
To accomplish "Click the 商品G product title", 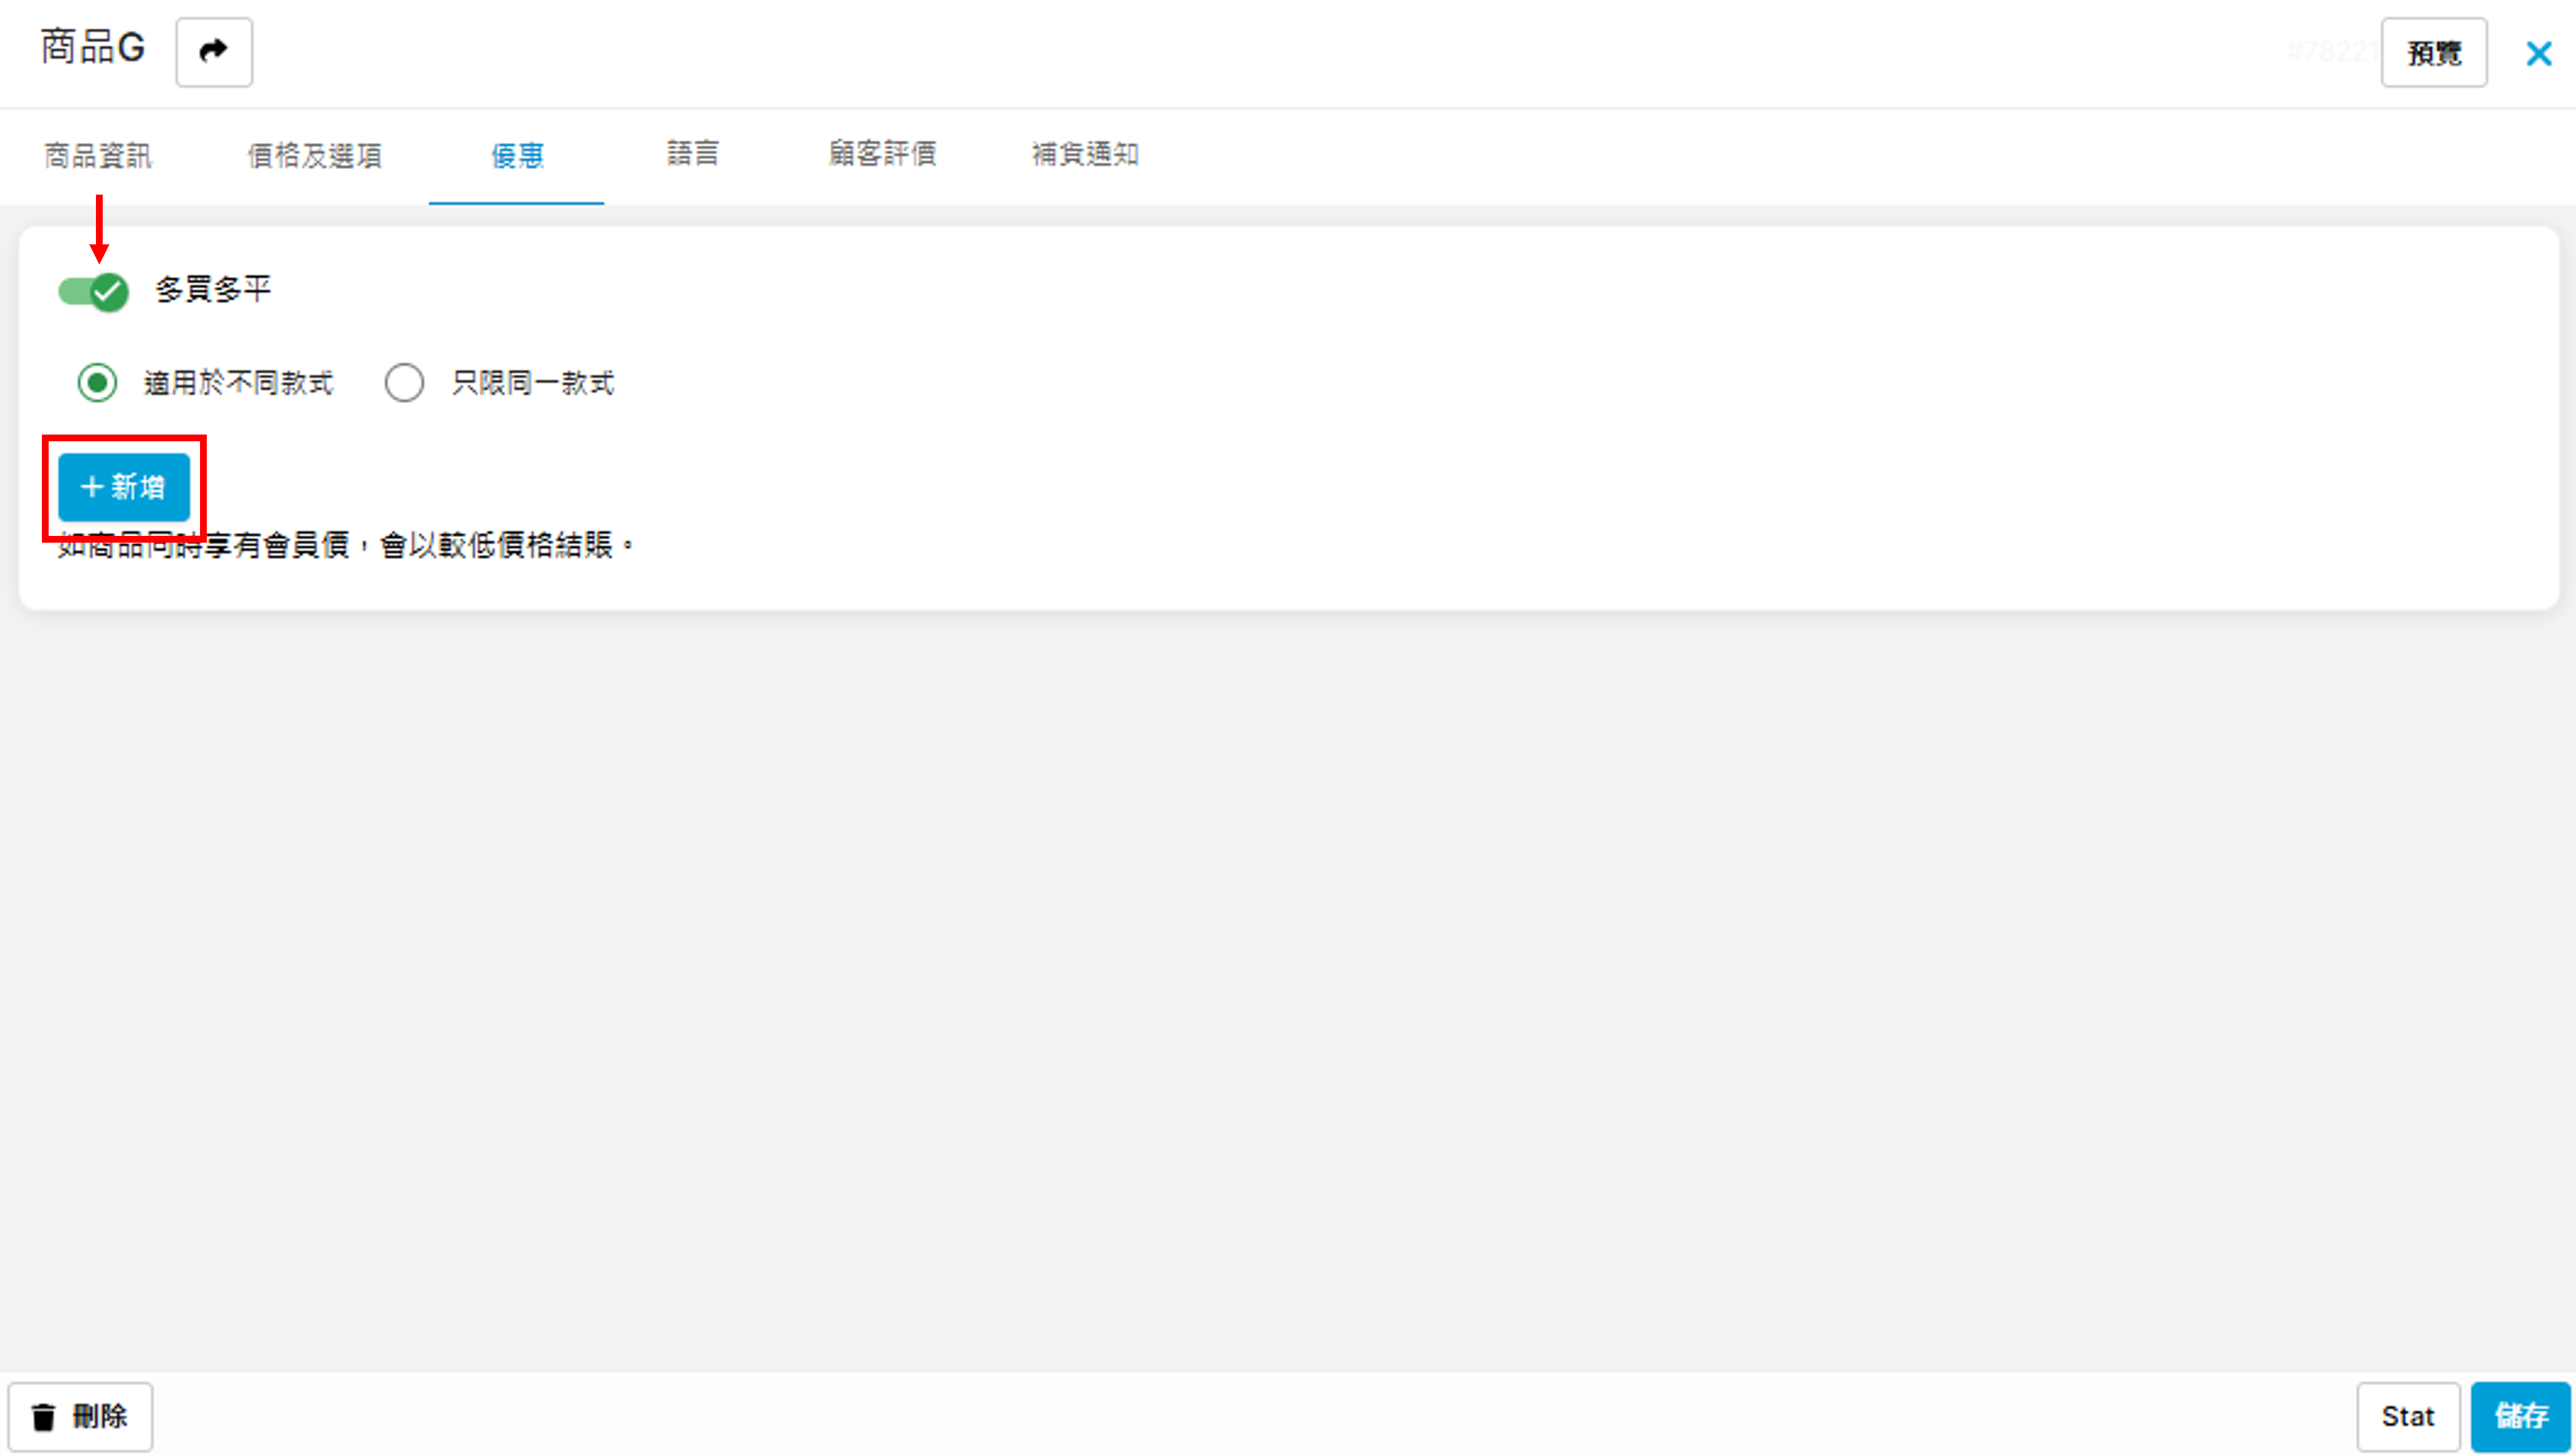I will 92,47.
